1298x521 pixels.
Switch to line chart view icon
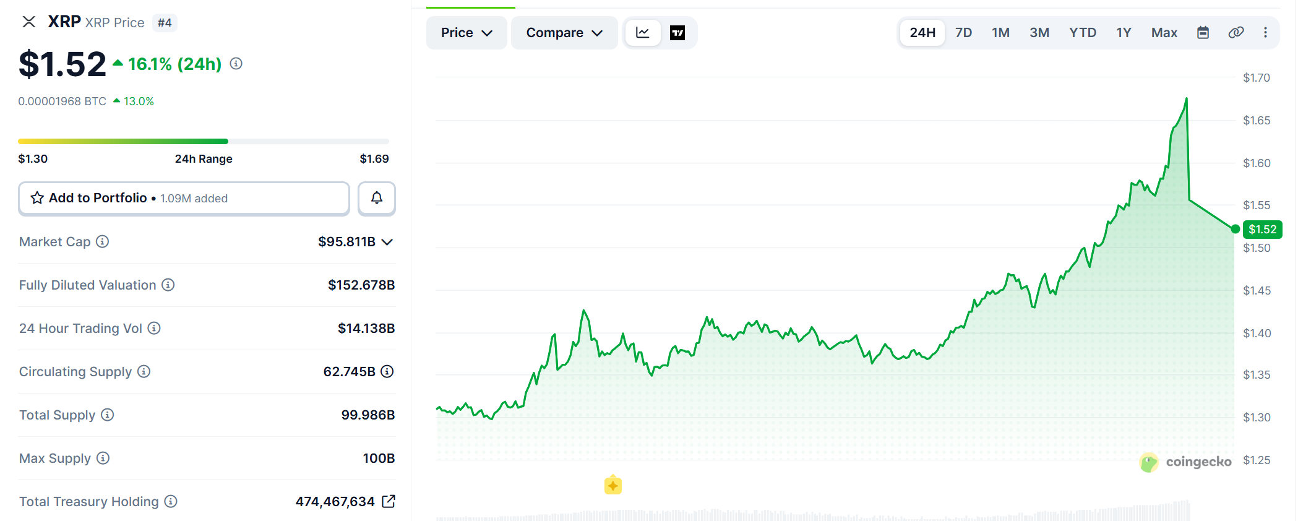pyautogui.click(x=643, y=33)
